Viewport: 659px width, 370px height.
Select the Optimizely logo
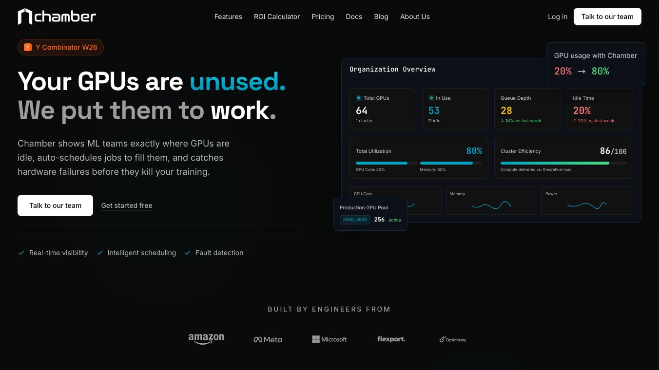pos(452,339)
